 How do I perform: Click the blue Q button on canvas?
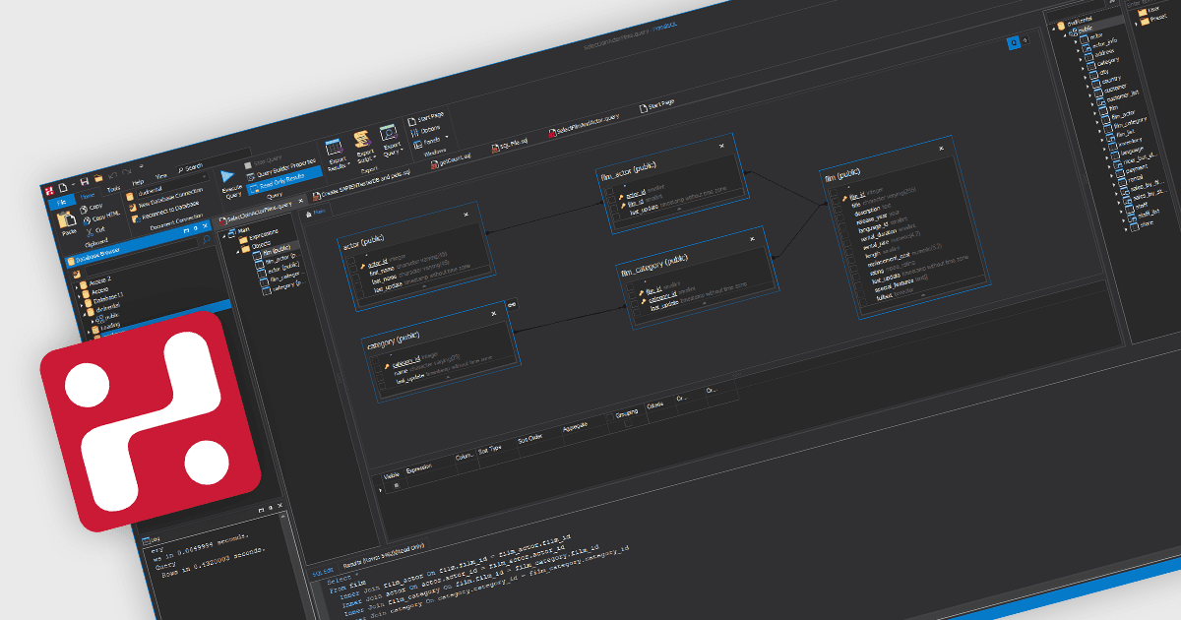(1014, 42)
